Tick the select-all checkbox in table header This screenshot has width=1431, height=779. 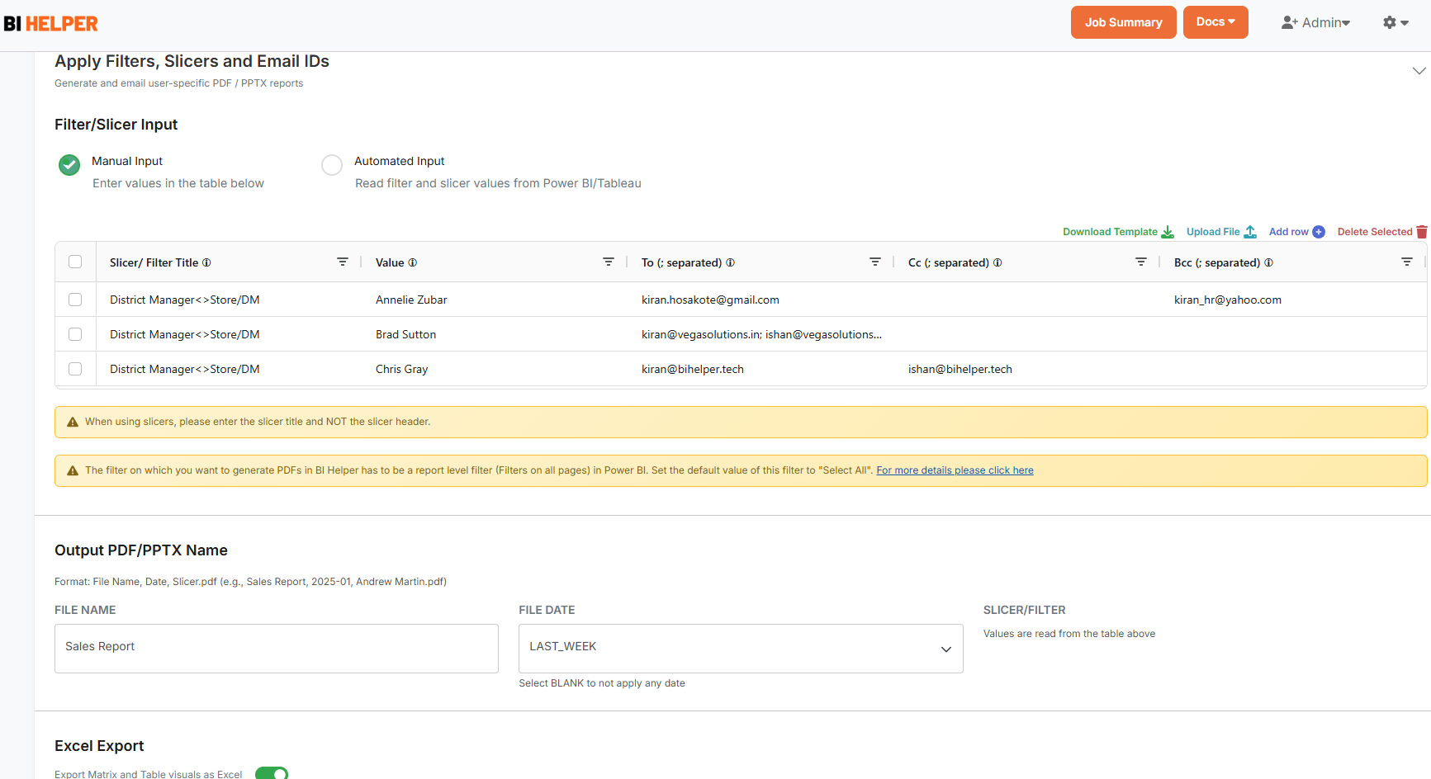point(75,262)
